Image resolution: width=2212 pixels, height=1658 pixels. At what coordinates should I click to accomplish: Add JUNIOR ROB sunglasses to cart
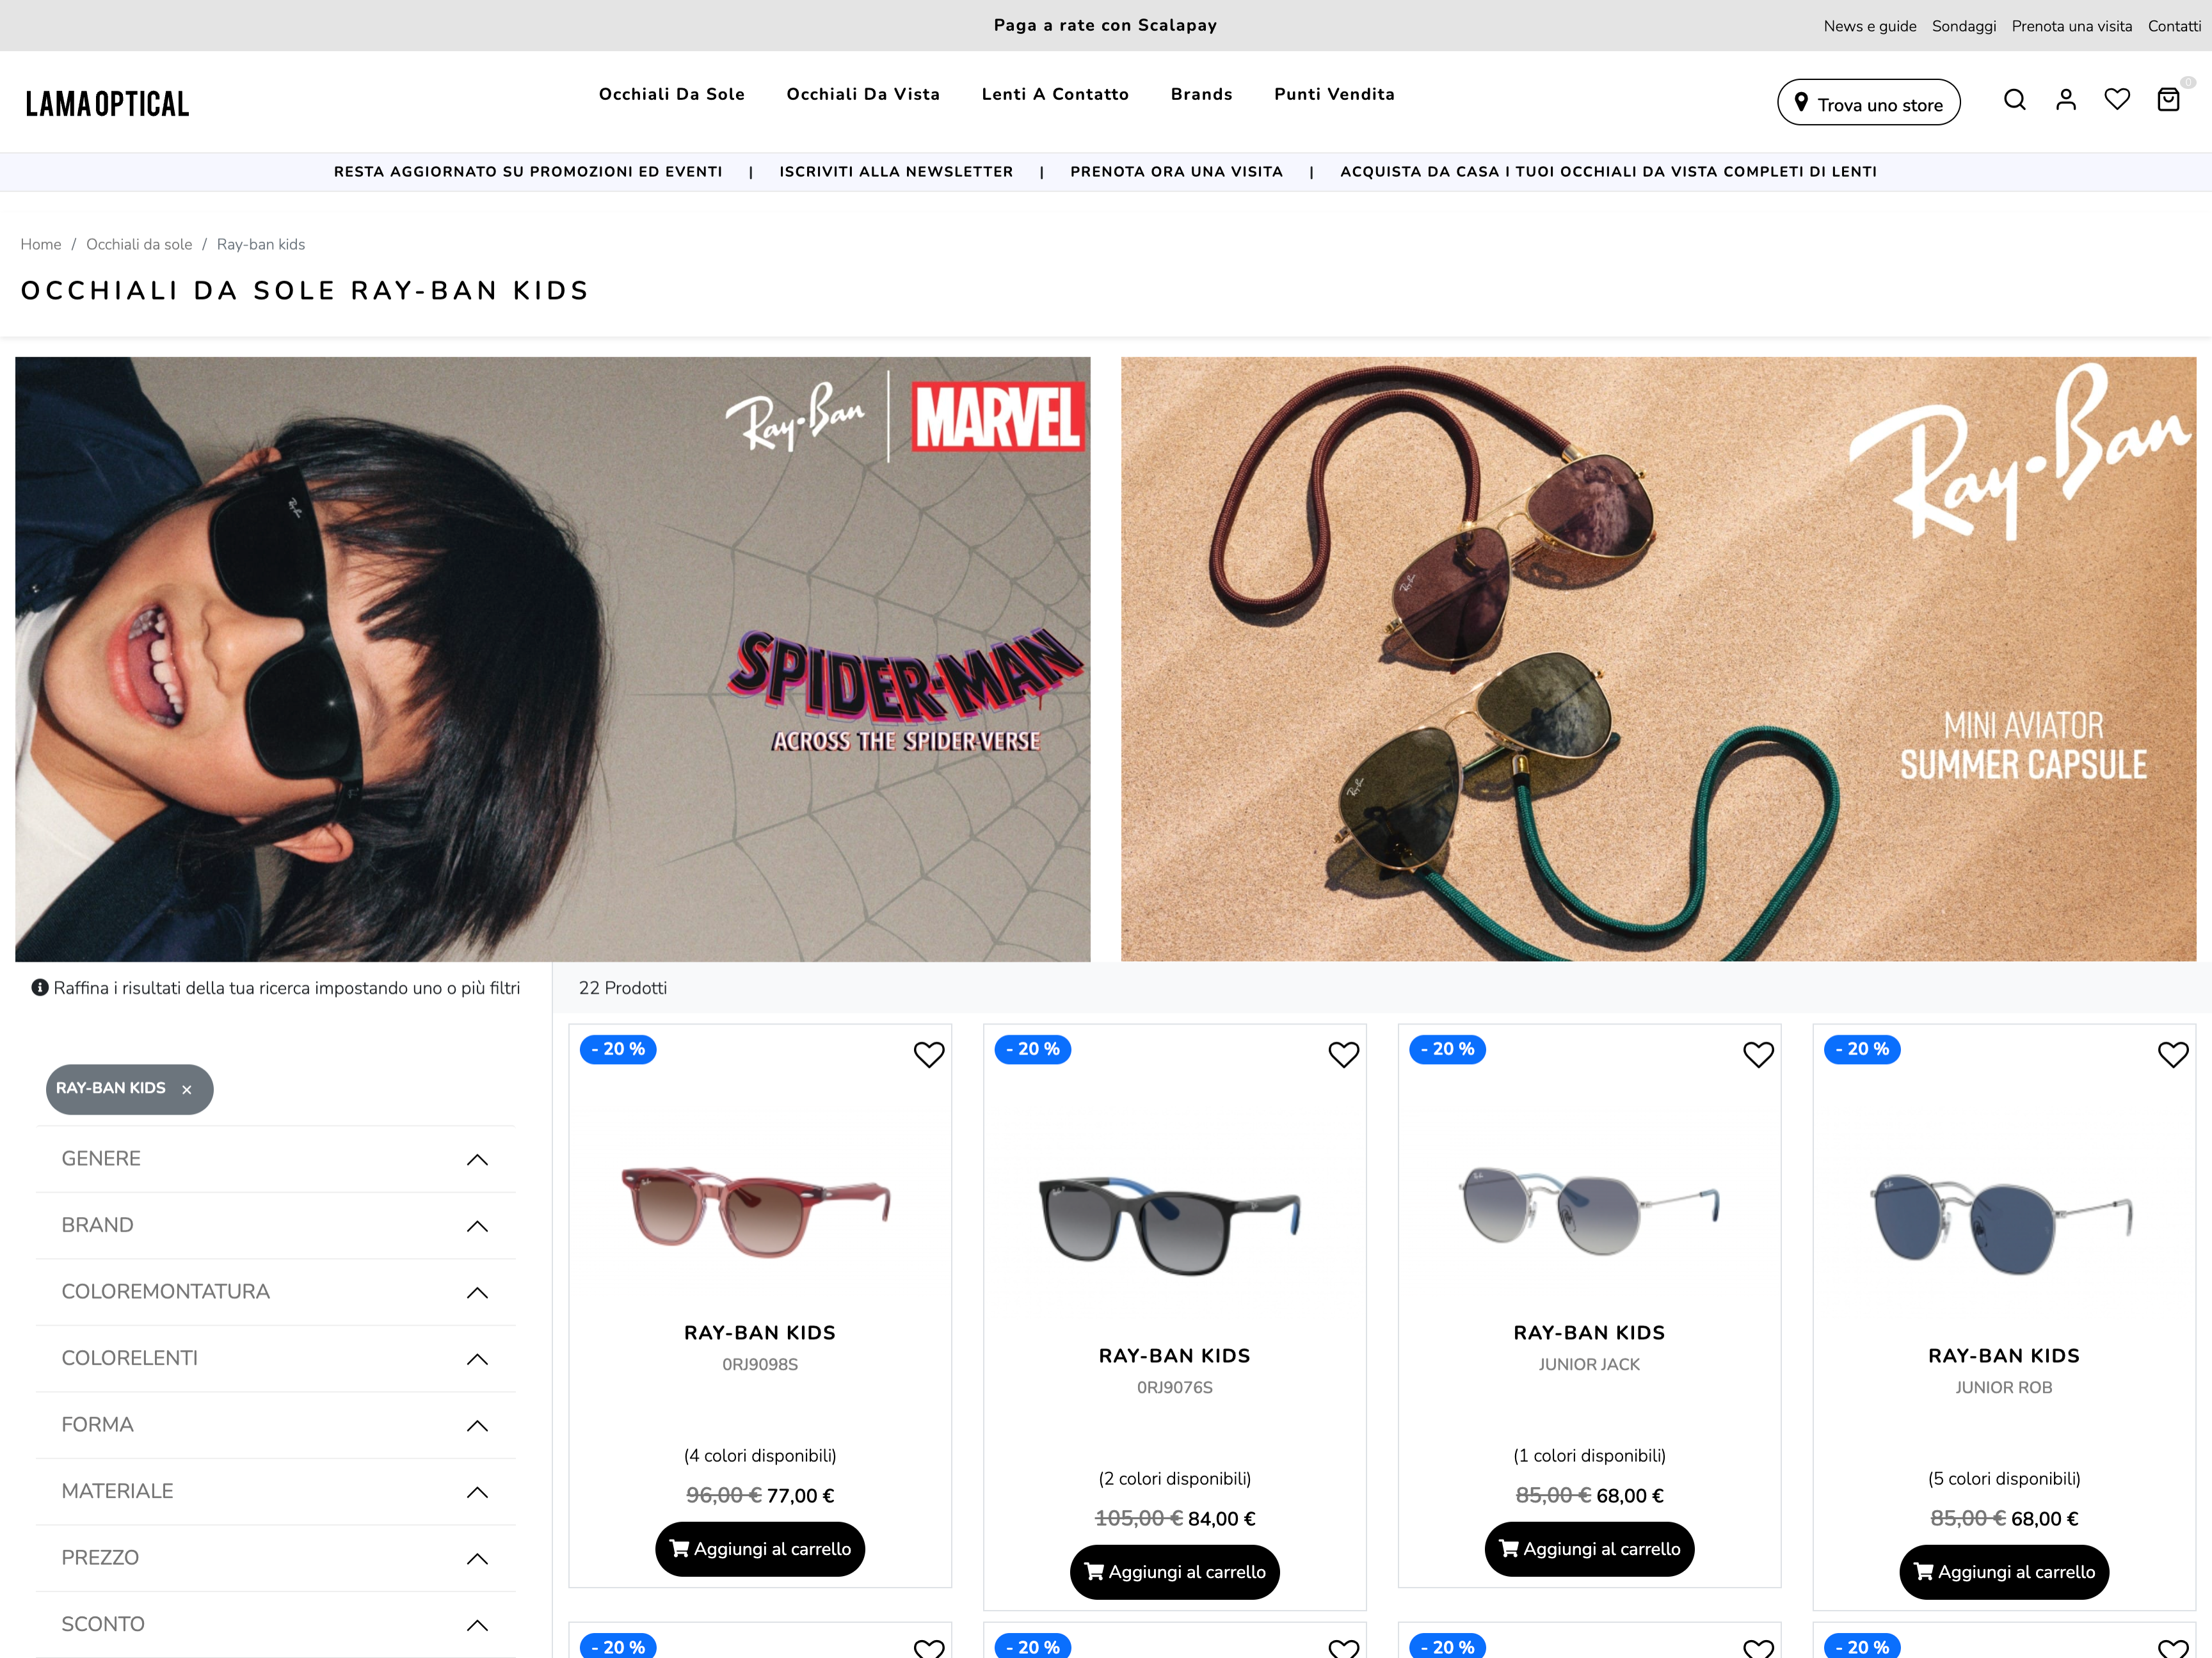click(x=2004, y=1572)
